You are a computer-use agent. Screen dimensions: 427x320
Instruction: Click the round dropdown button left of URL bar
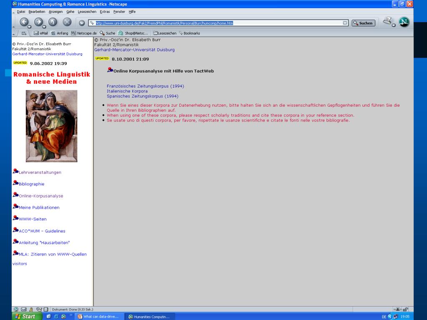[x=82, y=23]
